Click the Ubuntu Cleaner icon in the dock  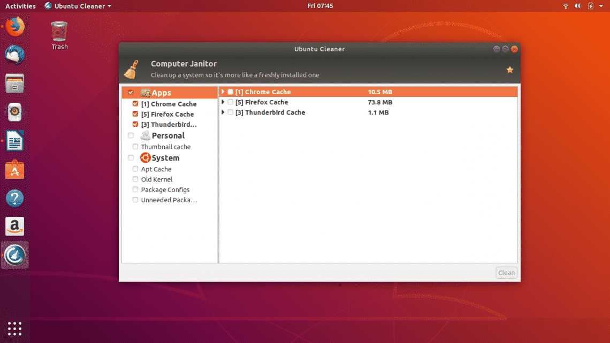click(x=14, y=255)
